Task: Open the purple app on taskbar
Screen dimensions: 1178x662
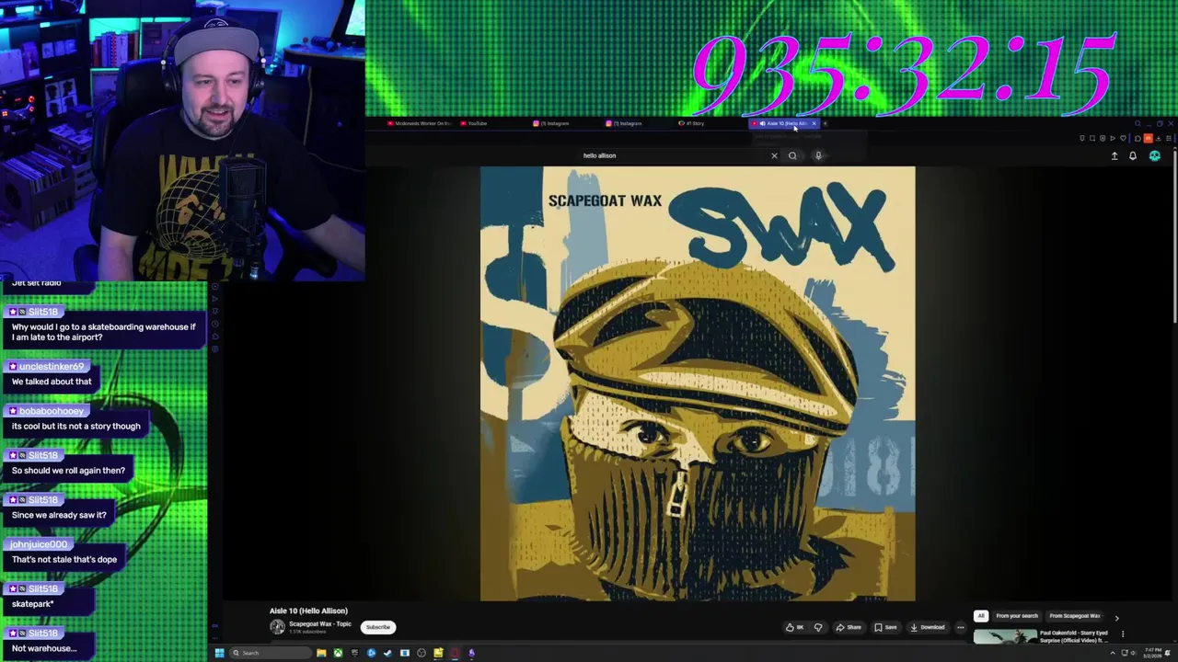Action: click(471, 653)
